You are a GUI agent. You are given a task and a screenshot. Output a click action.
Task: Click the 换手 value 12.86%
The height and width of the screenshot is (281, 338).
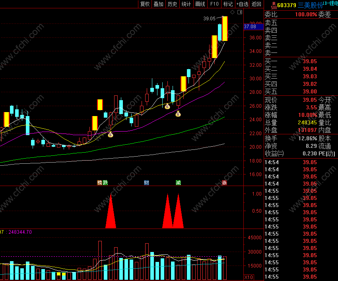(308, 138)
